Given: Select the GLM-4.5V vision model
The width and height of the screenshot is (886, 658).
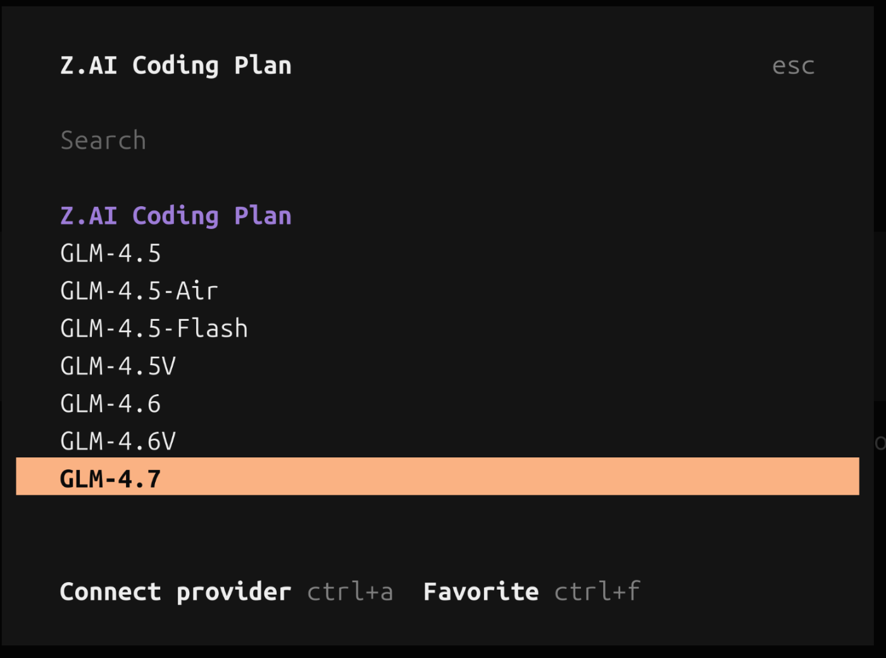Looking at the screenshot, I should pyautogui.click(x=118, y=366).
